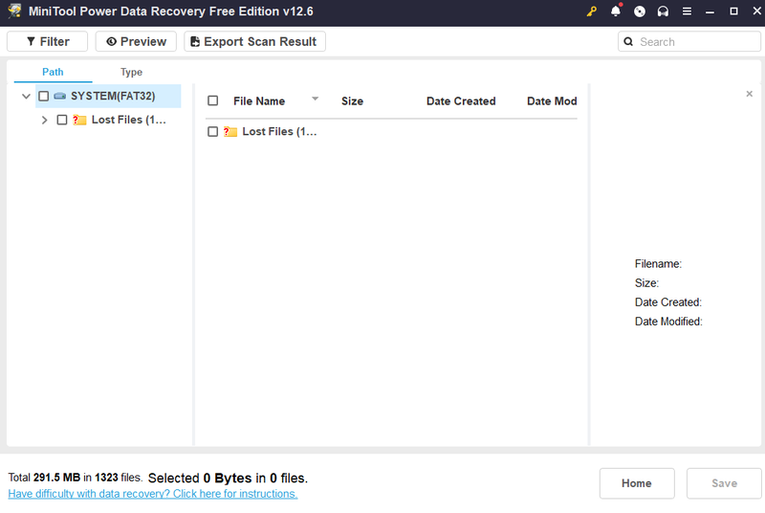Sort by the Date Mod column header
Image resolution: width=765 pixels, height=513 pixels.
coord(552,101)
